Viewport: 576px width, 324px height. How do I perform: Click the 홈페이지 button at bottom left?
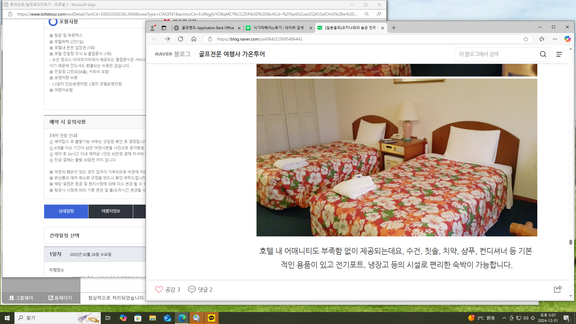pos(60,298)
